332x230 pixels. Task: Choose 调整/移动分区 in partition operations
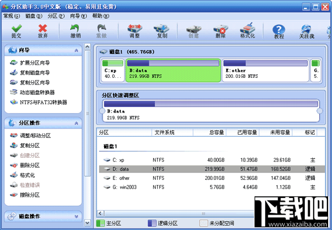point(30,136)
